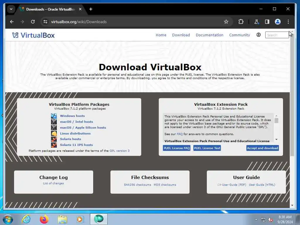This screenshot has height=225, width=300.
Task: Open Chrome Labs flask icon
Action: coord(256,22)
